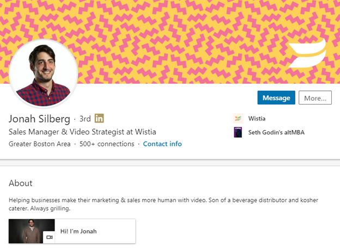Play the "Hi! I'm Jonah" video thumbnail
This screenshot has width=340, height=252.
[x=32, y=231]
